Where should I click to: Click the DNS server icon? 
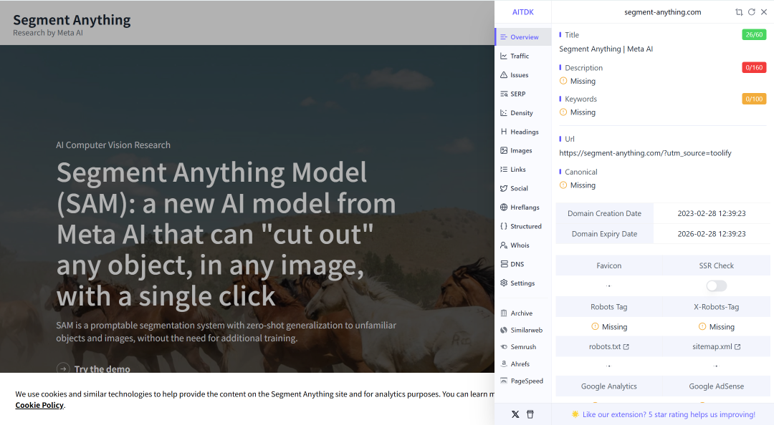(504, 264)
